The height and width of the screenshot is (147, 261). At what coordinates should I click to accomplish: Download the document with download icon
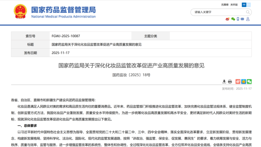[x=224, y=82]
